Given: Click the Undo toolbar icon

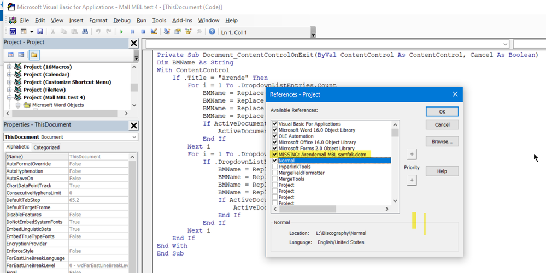Looking at the screenshot, I should 98,32.
